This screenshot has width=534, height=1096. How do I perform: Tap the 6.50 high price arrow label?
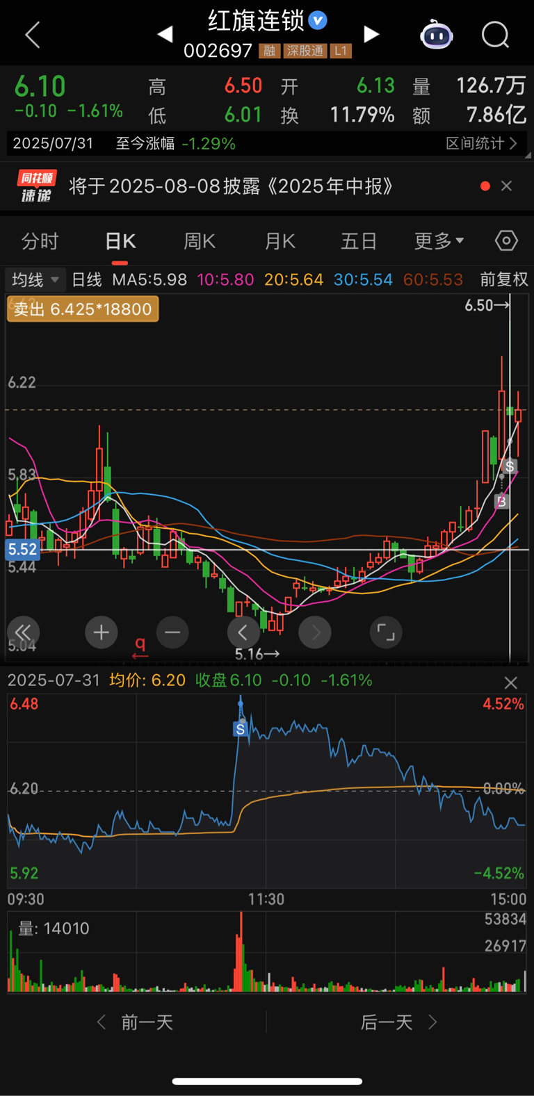pyautogui.click(x=487, y=305)
